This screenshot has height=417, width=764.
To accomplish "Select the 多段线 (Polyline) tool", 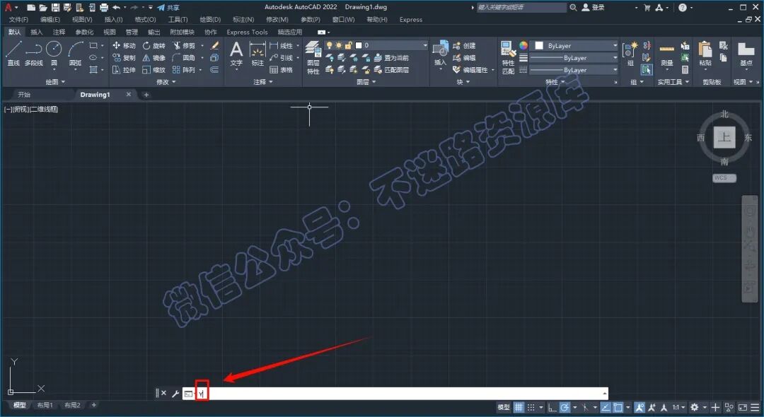I will [x=34, y=54].
